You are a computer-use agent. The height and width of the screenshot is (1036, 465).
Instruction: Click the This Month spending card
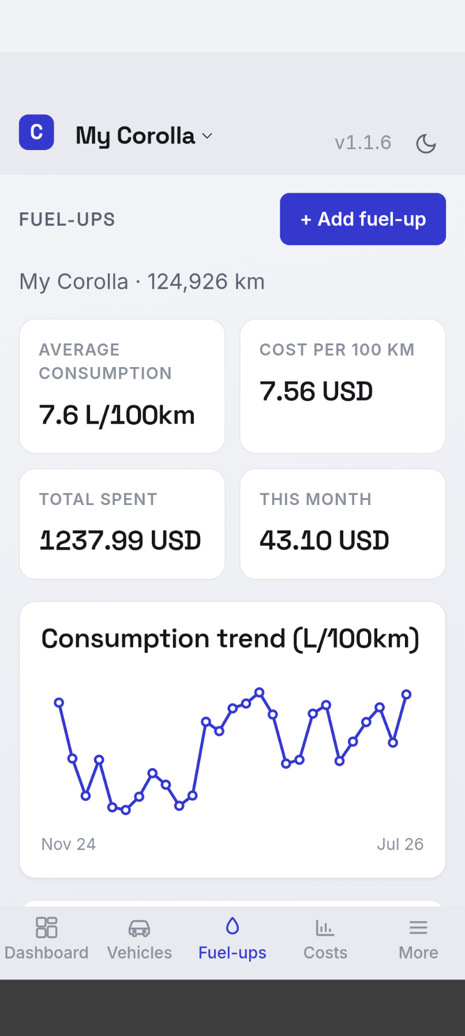tap(343, 524)
